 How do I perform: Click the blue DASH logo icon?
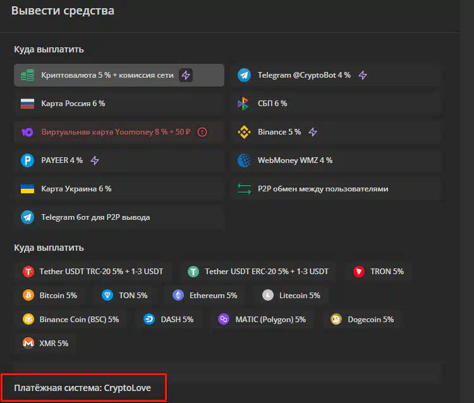tap(149, 320)
